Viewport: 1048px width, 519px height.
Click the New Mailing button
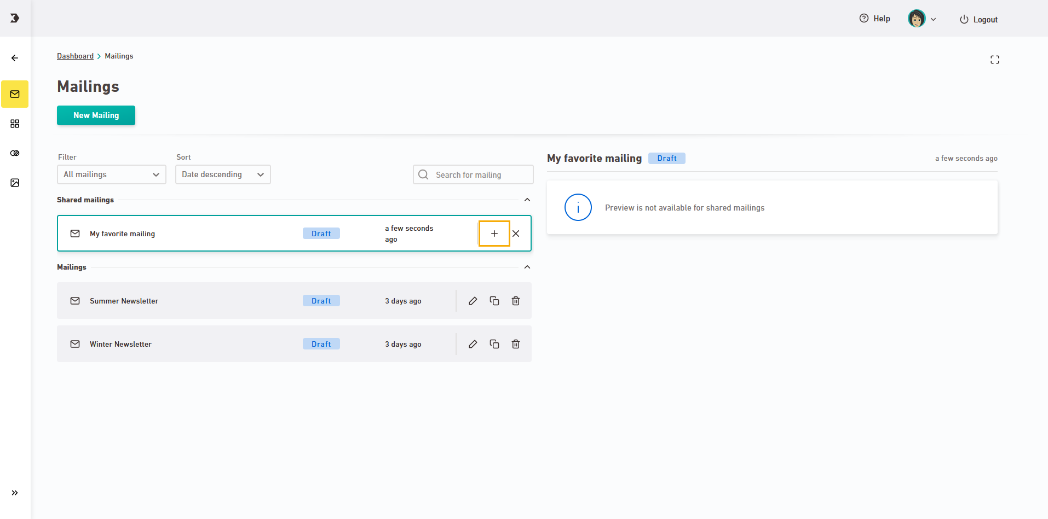pyautogui.click(x=96, y=115)
